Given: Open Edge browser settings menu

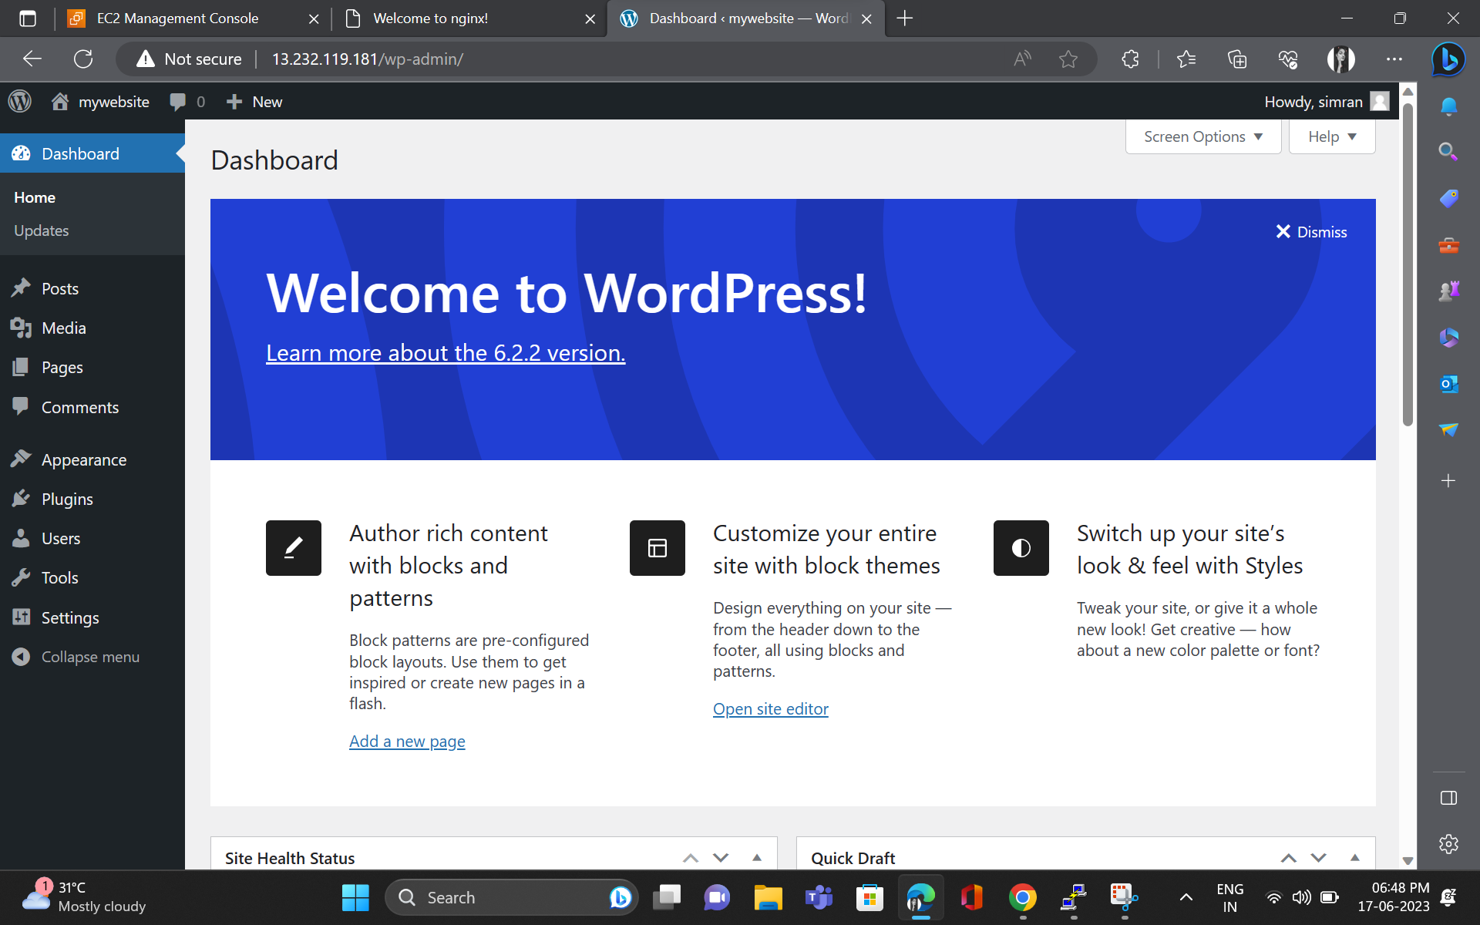Looking at the screenshot, I should (1394, 59).
